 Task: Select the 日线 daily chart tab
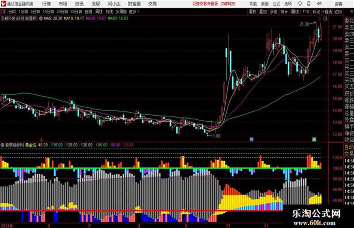(x=88, y=12)
